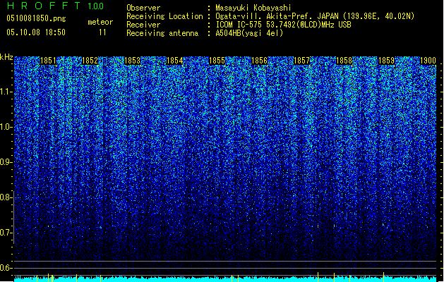Click the 0.8 kHz axis label
This screenshot has width=444, height=282.
(6, 197)
